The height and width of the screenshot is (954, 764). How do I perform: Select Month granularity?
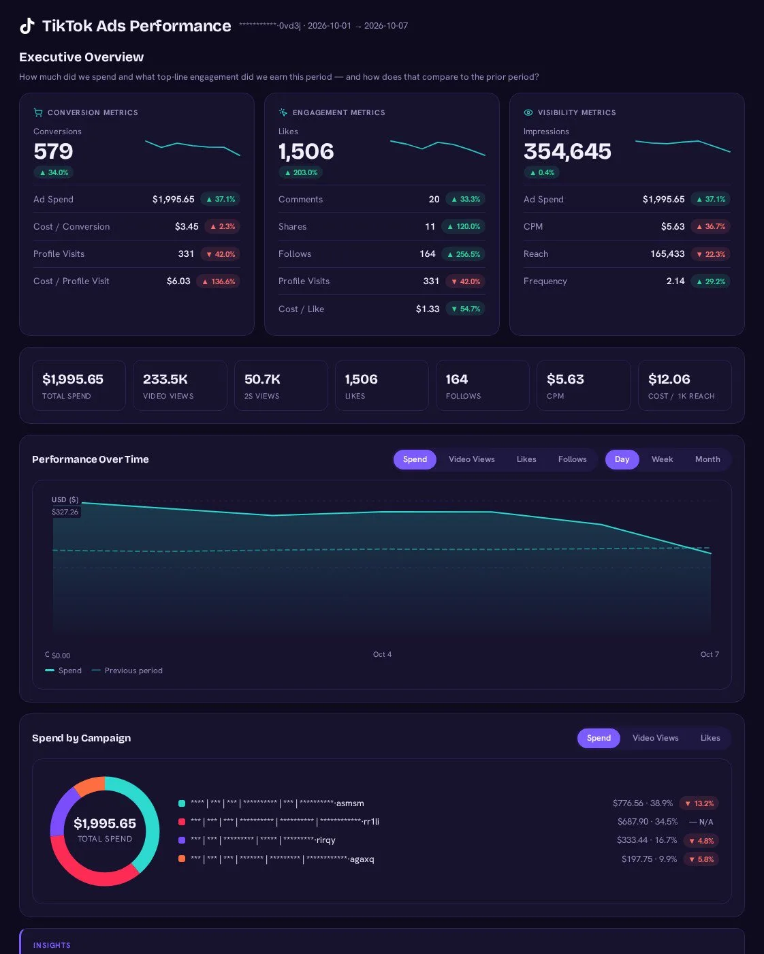tap(707, 459)
